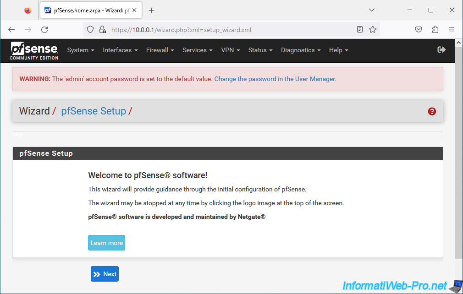Open the Firefox application menu
This screenshot has height=294, width=463.
(x=452, y=29)
